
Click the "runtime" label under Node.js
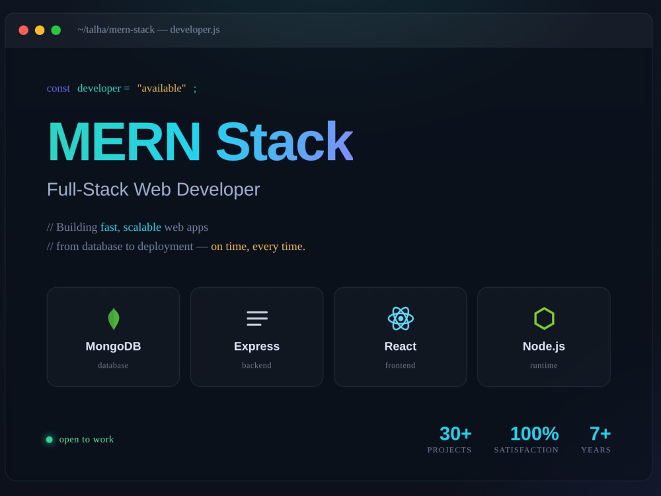pos(544,365)
